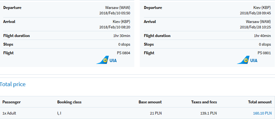Click the 21 PLN base amount value

coord(156,113)
